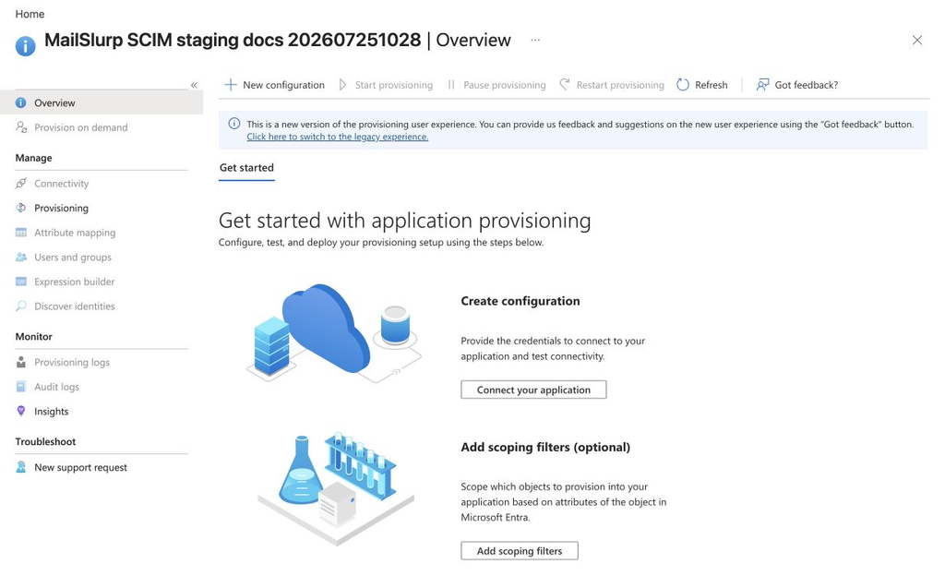The height and width of the screenshot is (588, 945).
Task: Click the Monitor section header
Action: point(34,337)
